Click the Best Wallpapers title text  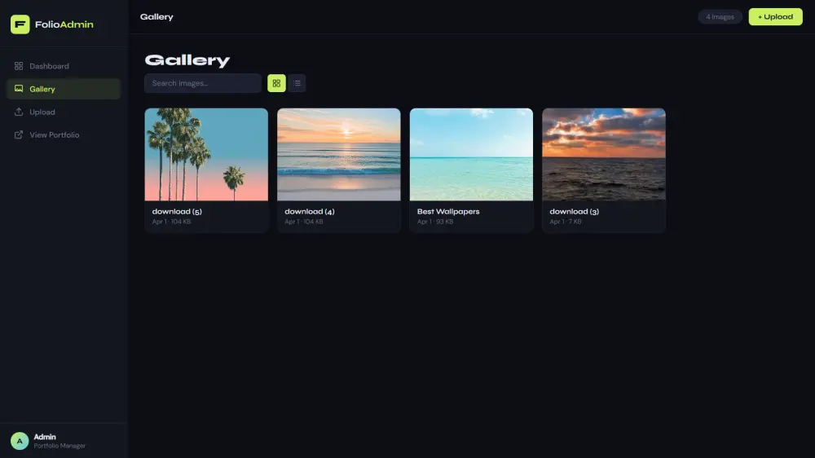(448, 212)
